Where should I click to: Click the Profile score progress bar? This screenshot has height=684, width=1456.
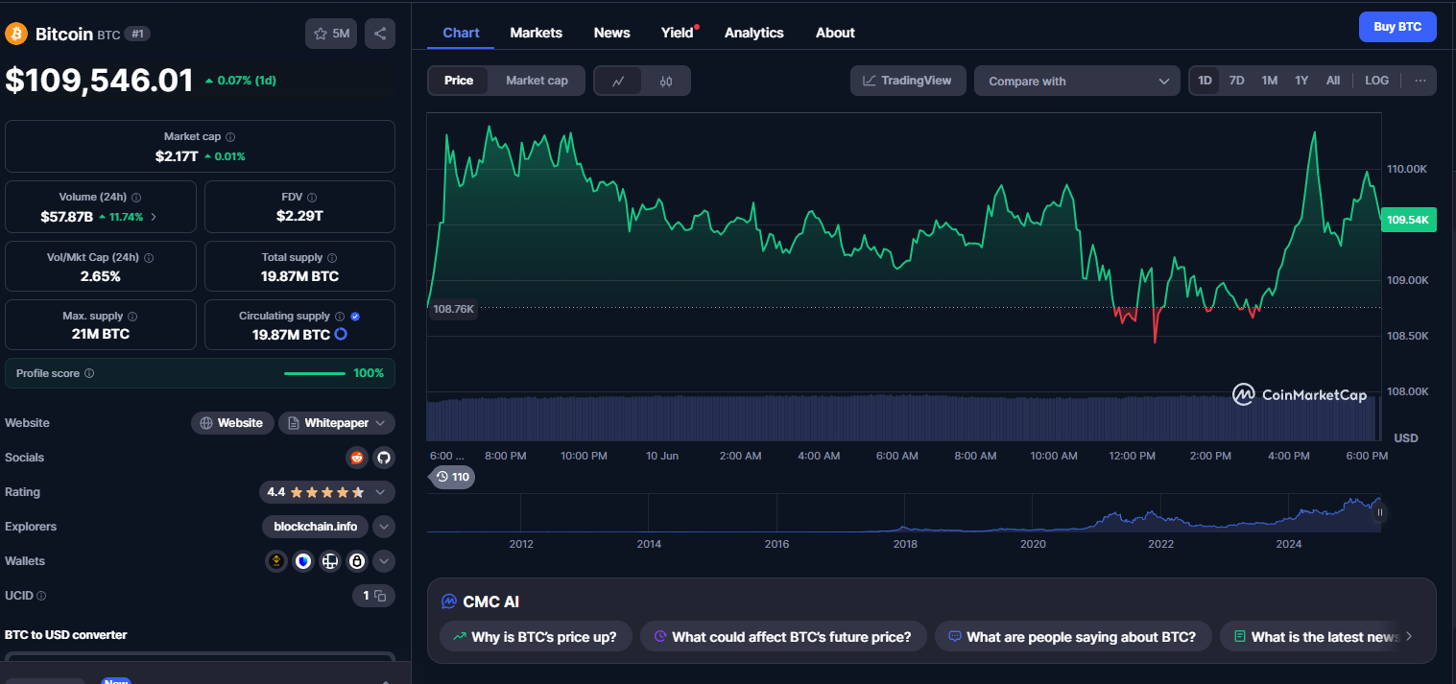[x=315, y=373]
